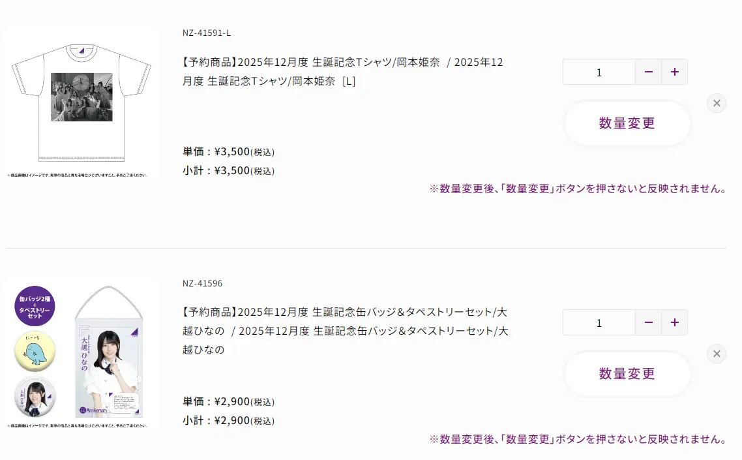Remove the 大越ひなの badge set from cart
The height and width of the screenshot is (460, 742).
click(x=716, y=354)
